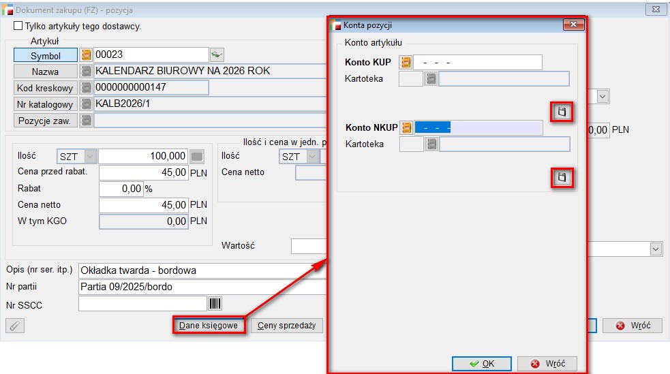This screenshot has height=374, width=670.
Task: Click the Kod kreskowy button
Action: (x=45, y=88)
